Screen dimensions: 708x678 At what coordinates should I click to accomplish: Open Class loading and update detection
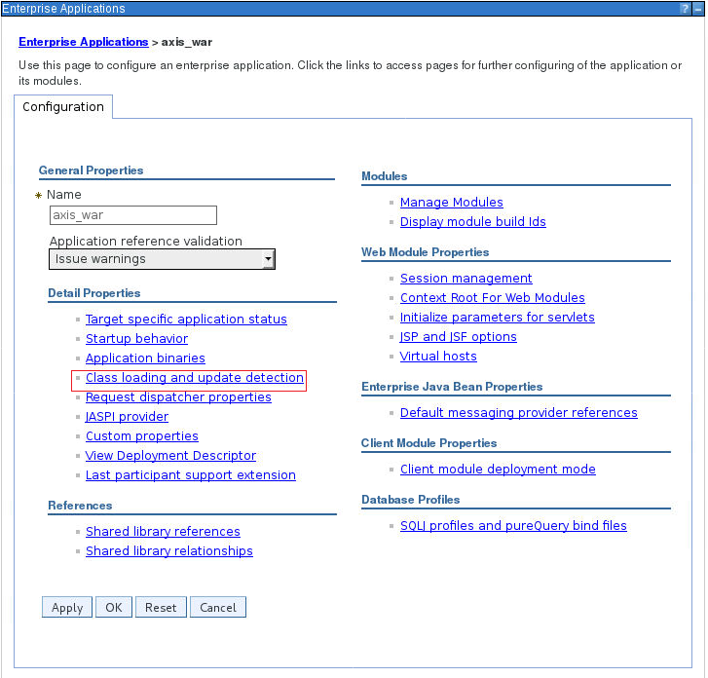click(x=195, y=378)
